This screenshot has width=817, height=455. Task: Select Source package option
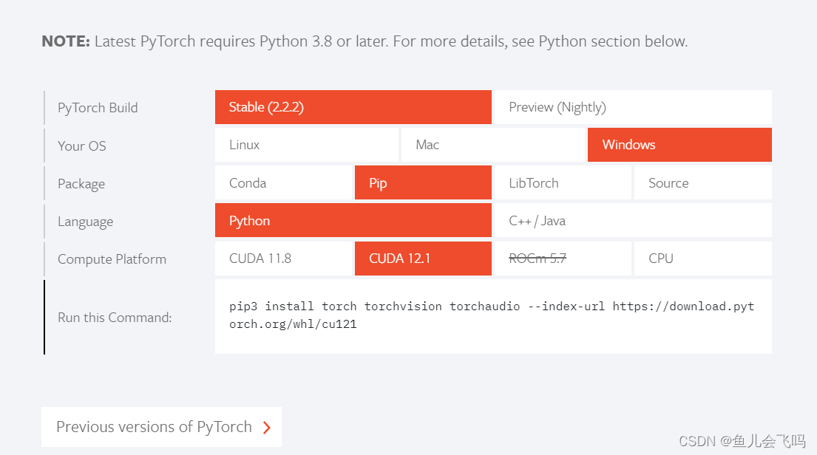(702, 183)
